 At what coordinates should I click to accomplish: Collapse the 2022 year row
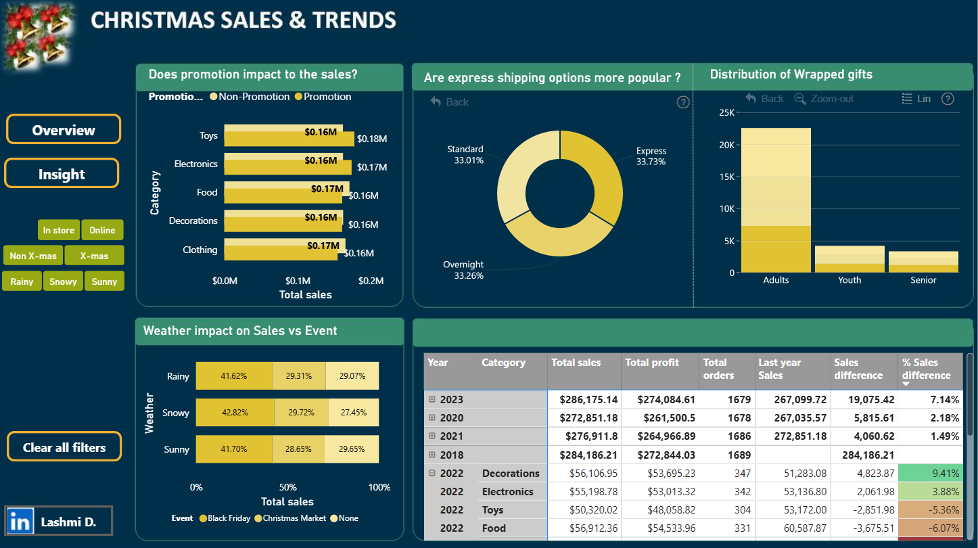pyautogui.click(x=432, y=473)
